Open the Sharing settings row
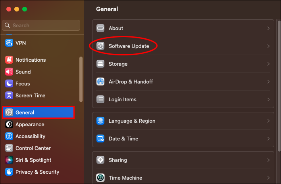The width and height of the screenshot is (281, 184). click(183, 160)
